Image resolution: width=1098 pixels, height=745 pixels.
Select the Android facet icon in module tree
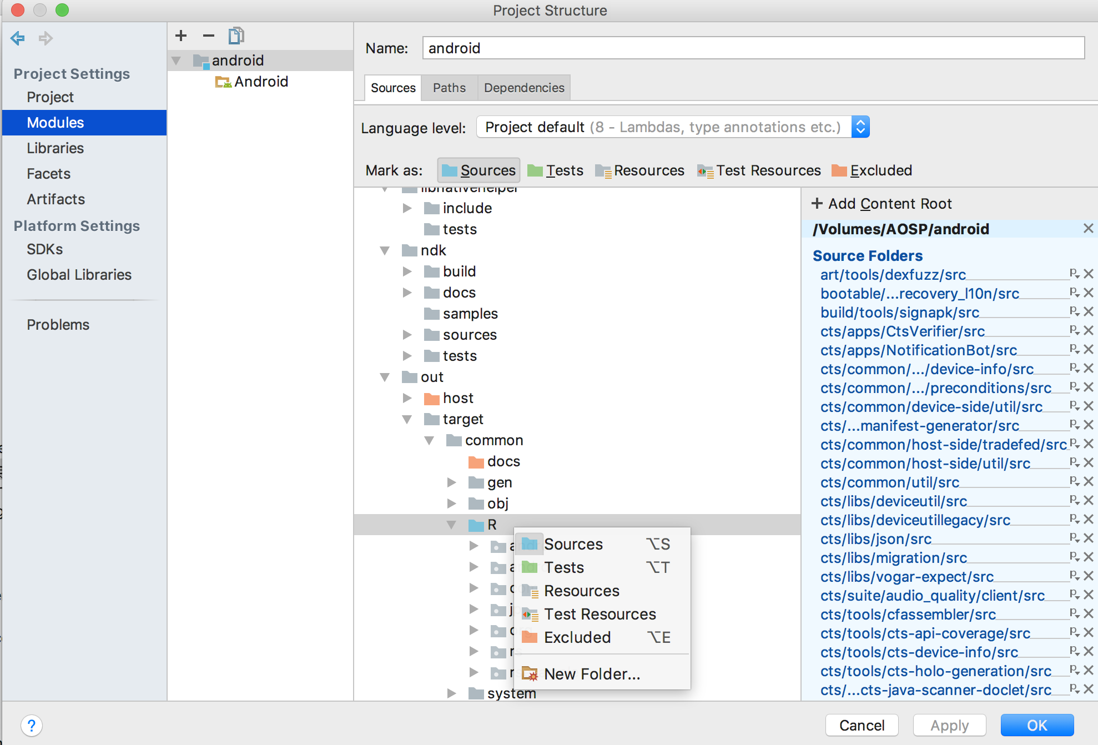tap(223, 82)
